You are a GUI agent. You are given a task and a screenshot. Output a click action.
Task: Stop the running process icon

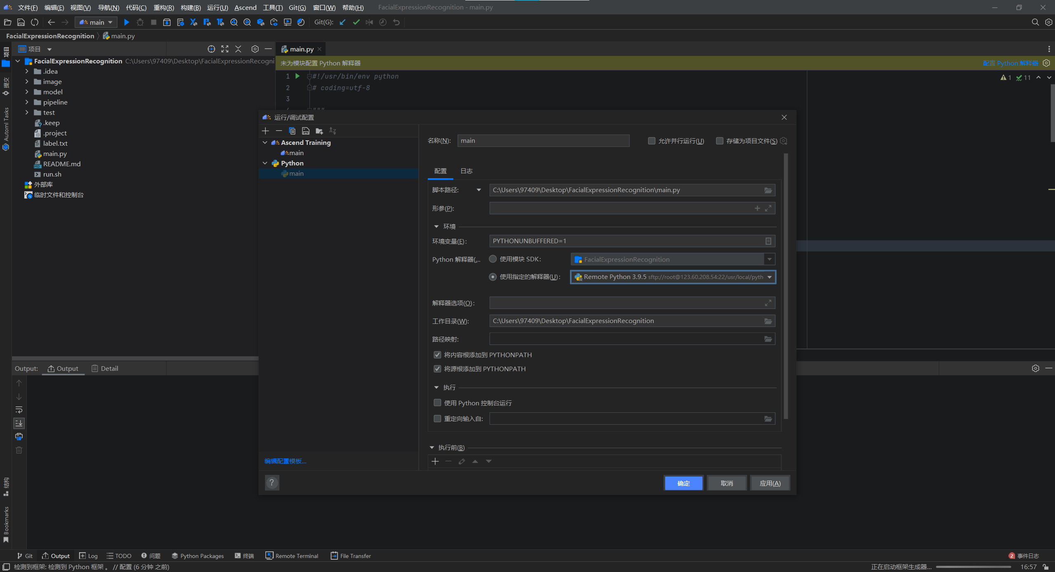153,22
